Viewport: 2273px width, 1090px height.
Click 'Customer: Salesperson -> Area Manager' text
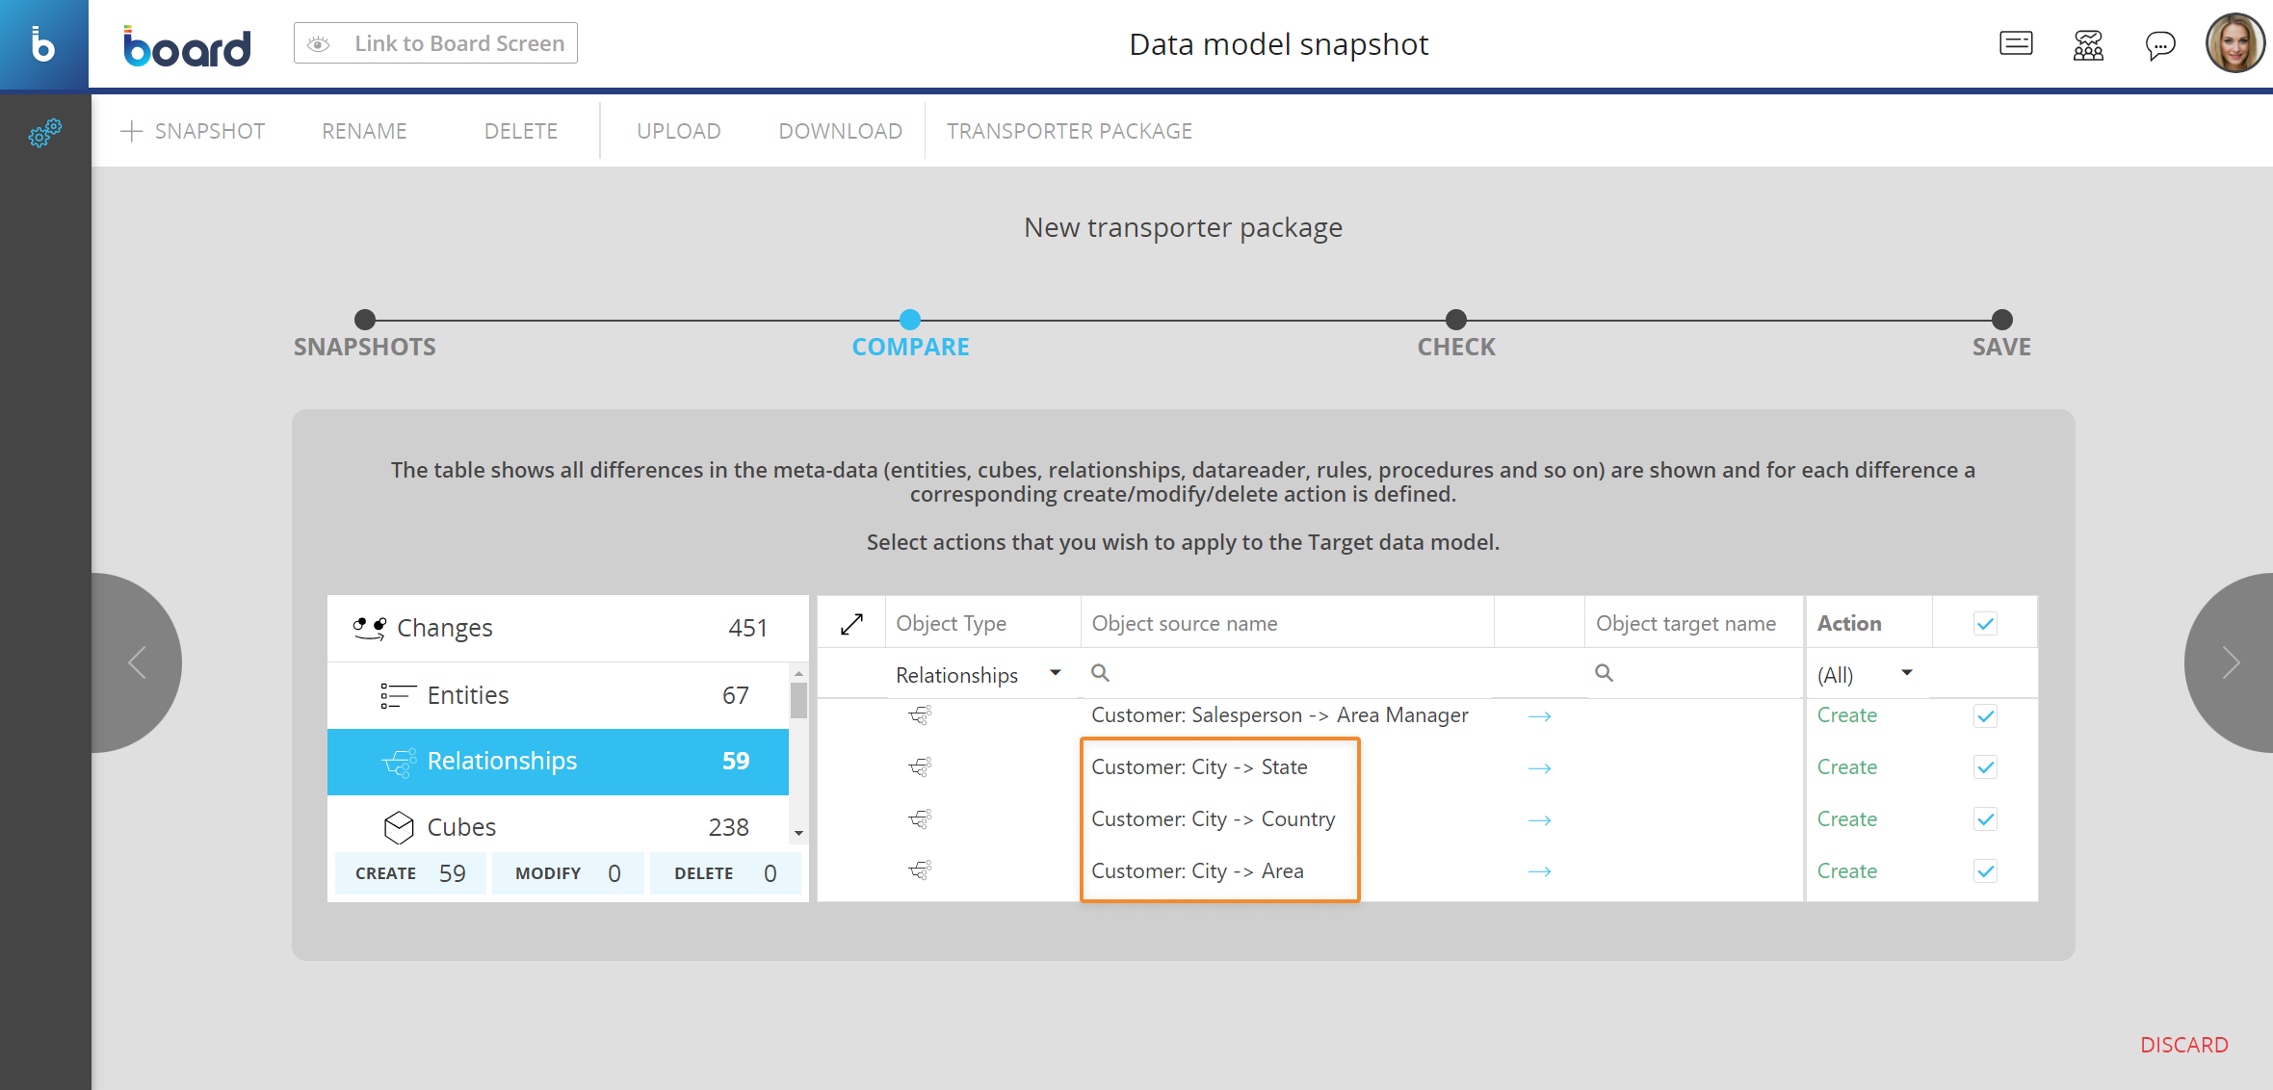coord(1280,715)
